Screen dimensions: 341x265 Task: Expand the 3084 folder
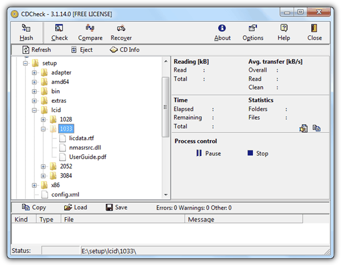tap(43, 176)
